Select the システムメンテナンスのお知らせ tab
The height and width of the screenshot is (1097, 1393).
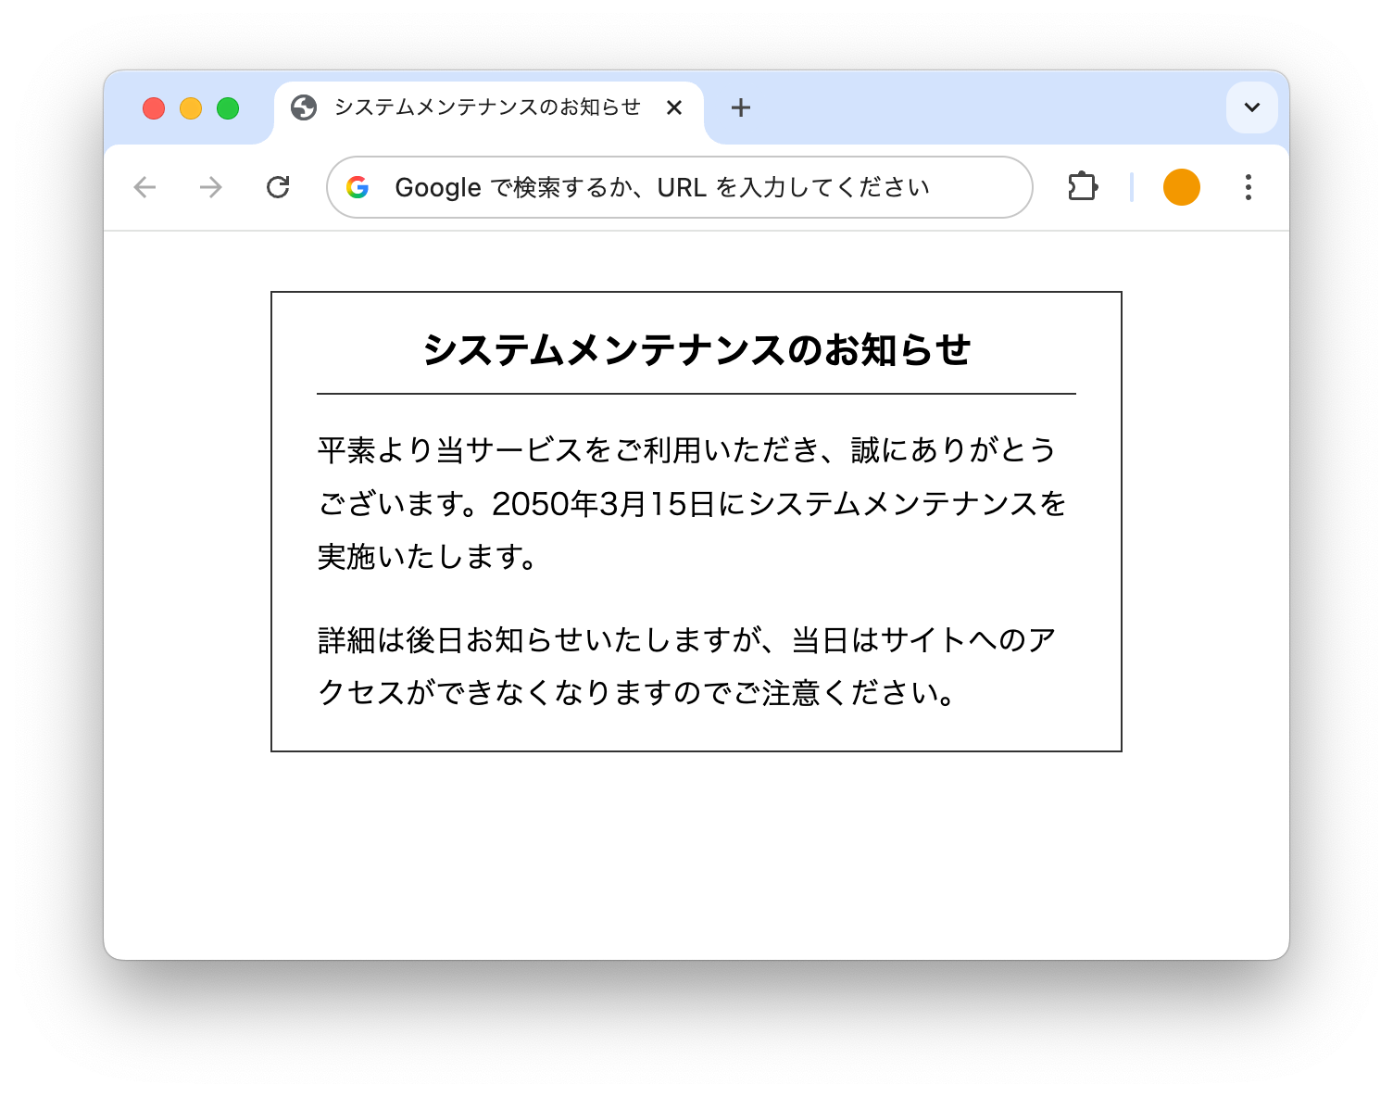tap(489, 109)
